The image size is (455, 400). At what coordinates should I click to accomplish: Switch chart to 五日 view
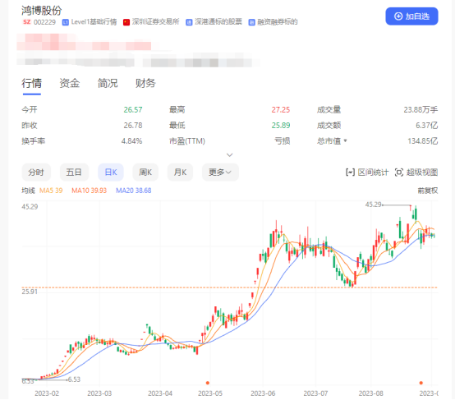click(x=74, y=172)
